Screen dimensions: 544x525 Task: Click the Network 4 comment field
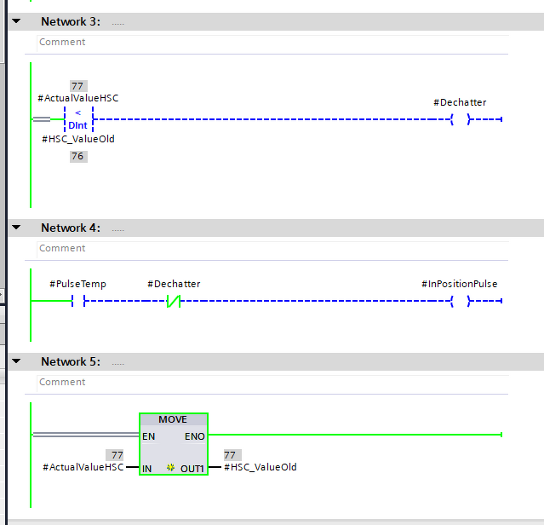click(272, 249)
